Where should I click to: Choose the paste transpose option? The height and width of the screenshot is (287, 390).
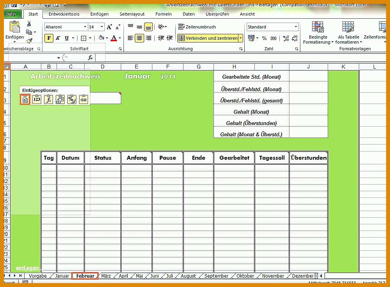pos(60,99)
